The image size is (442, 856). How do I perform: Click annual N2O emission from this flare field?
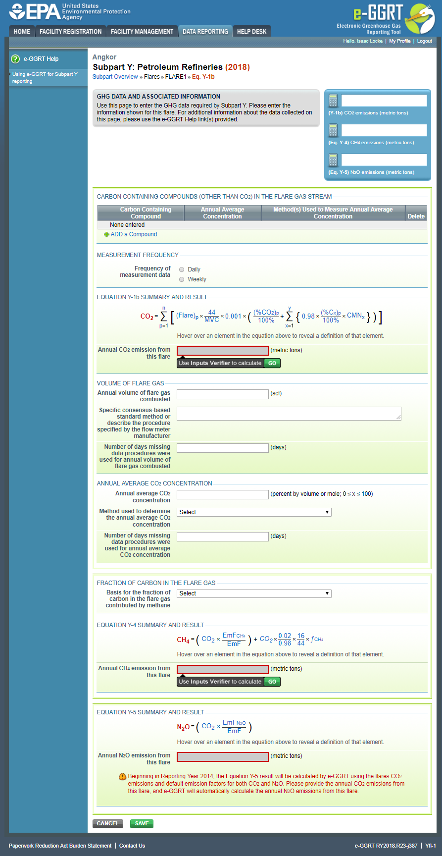point(223,756)
